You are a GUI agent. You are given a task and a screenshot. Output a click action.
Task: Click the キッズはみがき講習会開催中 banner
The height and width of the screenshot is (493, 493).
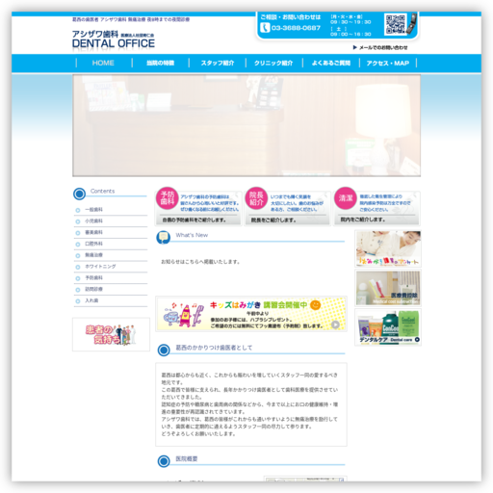click(251, 314)
